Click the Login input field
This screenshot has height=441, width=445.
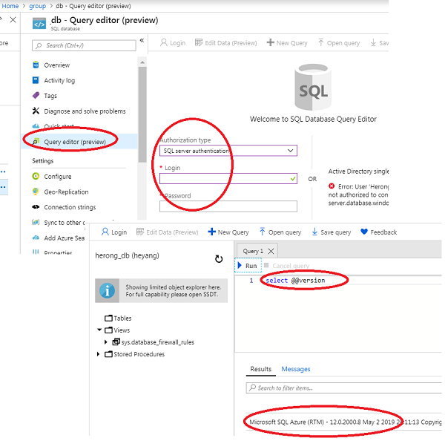[x=228, y=178]
